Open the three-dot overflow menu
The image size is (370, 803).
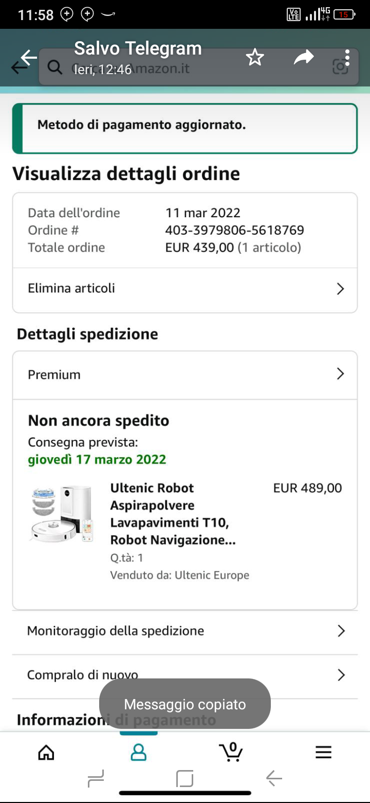click(348, 57)
